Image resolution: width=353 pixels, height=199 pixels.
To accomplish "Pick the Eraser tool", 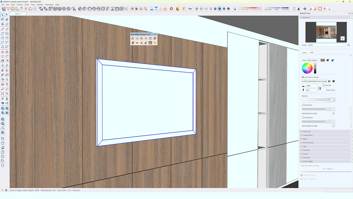I will point(7,20).
